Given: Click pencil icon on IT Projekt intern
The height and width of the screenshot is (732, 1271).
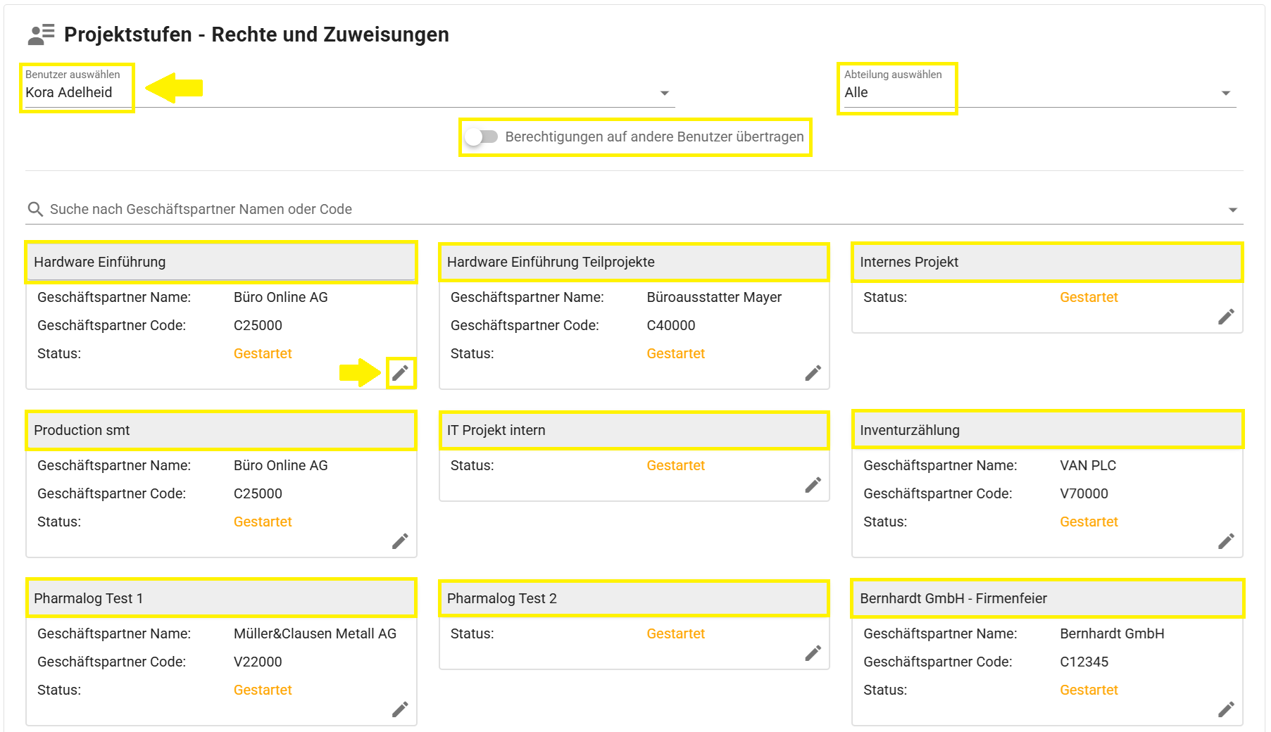Looking at the screenshot, I should [x=813, y=485].
